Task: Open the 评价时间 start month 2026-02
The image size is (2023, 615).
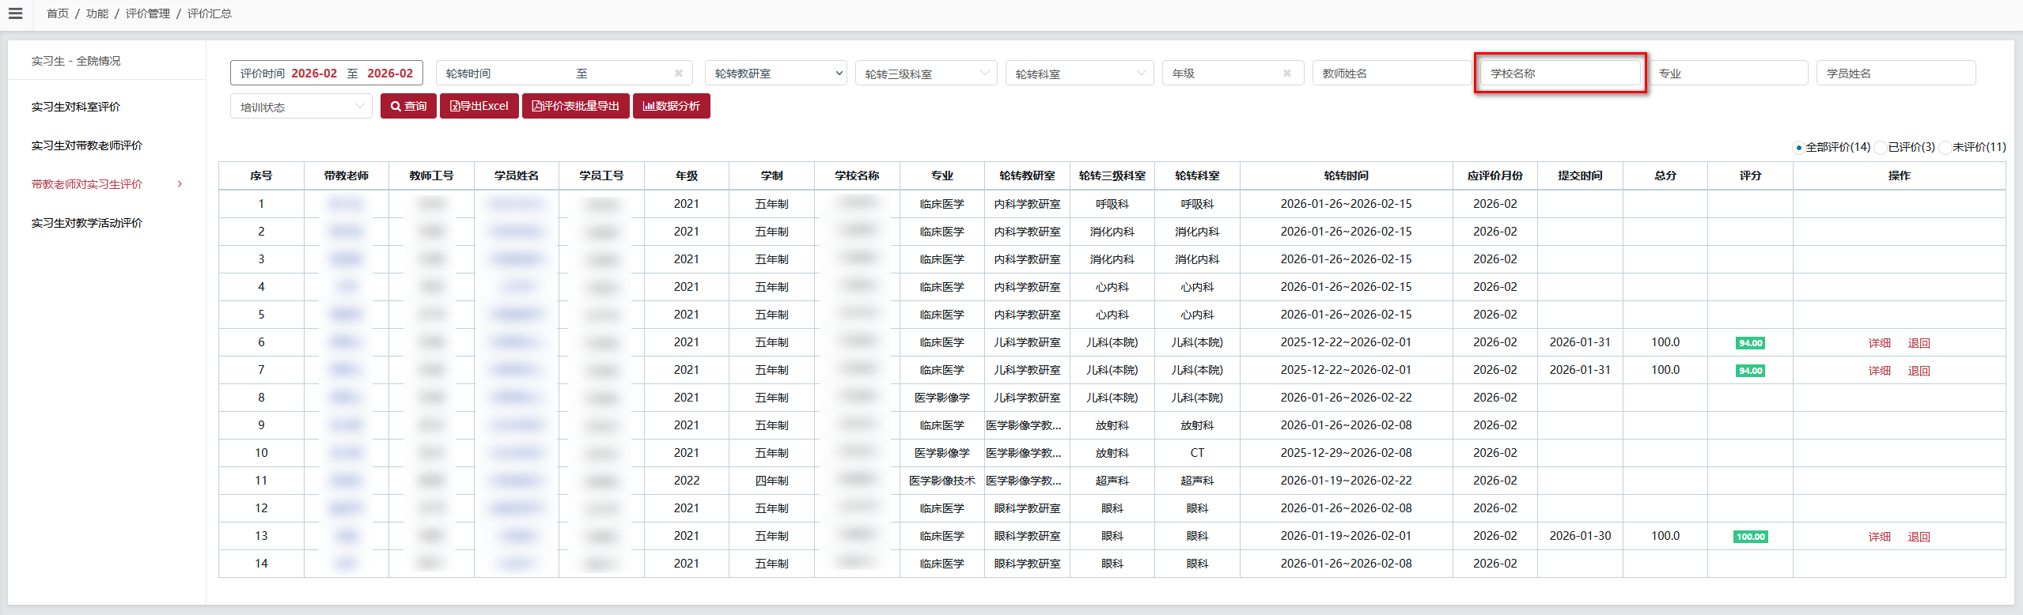Action: click(x=314, y=74)
